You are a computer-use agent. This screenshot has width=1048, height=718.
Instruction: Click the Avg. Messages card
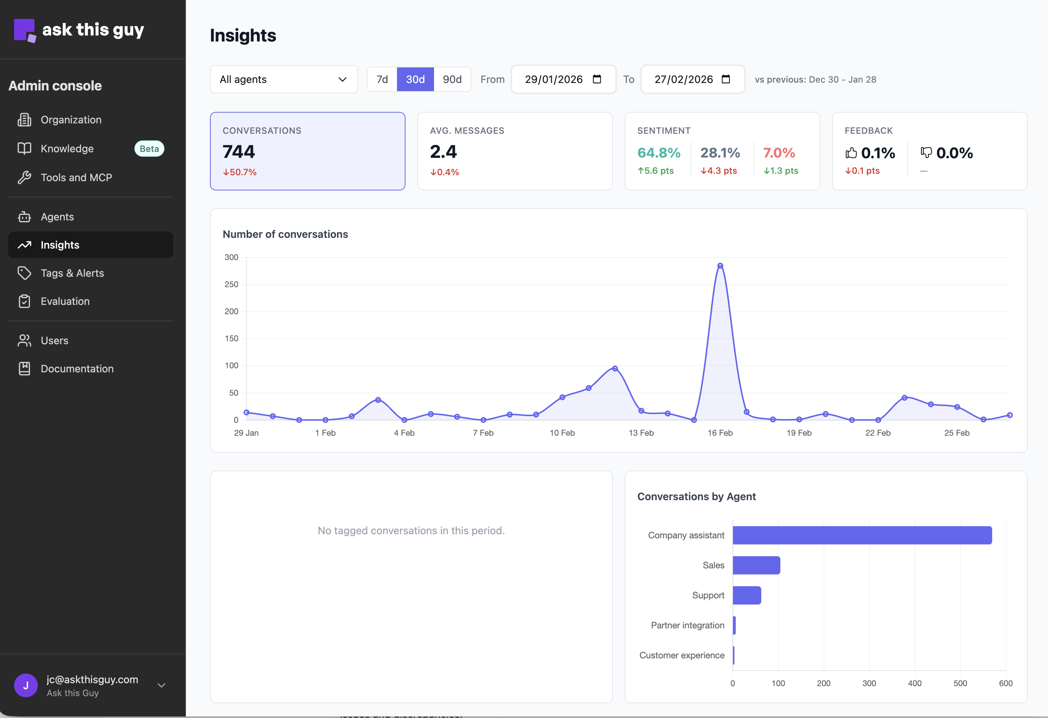[x=514, y=151]
